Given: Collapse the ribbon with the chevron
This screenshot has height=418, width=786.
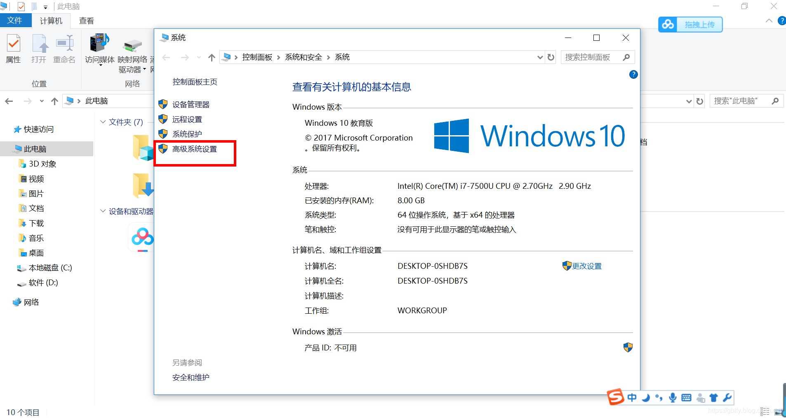Looking at the screenshot, I should click(769, 21).
